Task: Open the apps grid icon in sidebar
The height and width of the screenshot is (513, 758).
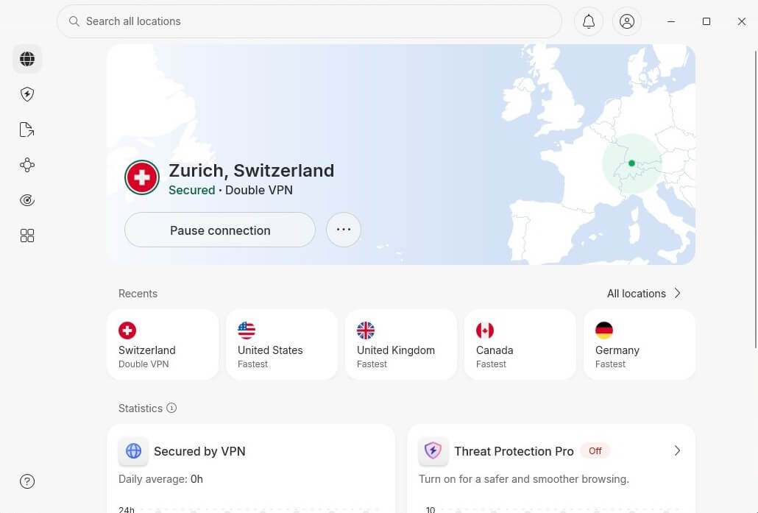Action: click(27, 236)
